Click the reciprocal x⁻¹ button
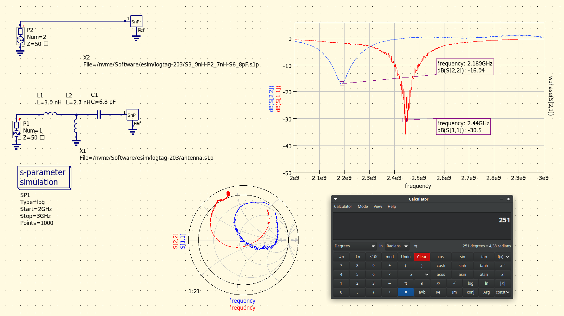 coord(503,266)
